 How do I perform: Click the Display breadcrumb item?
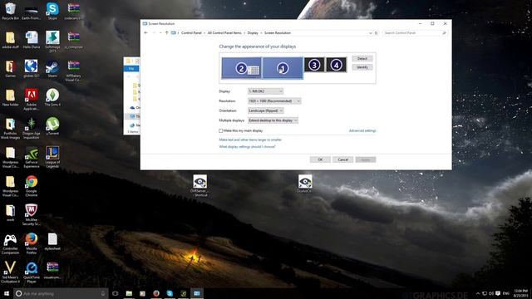pos(253,33)
